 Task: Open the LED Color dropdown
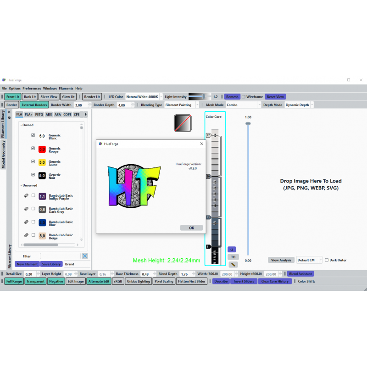click(144, 97)
